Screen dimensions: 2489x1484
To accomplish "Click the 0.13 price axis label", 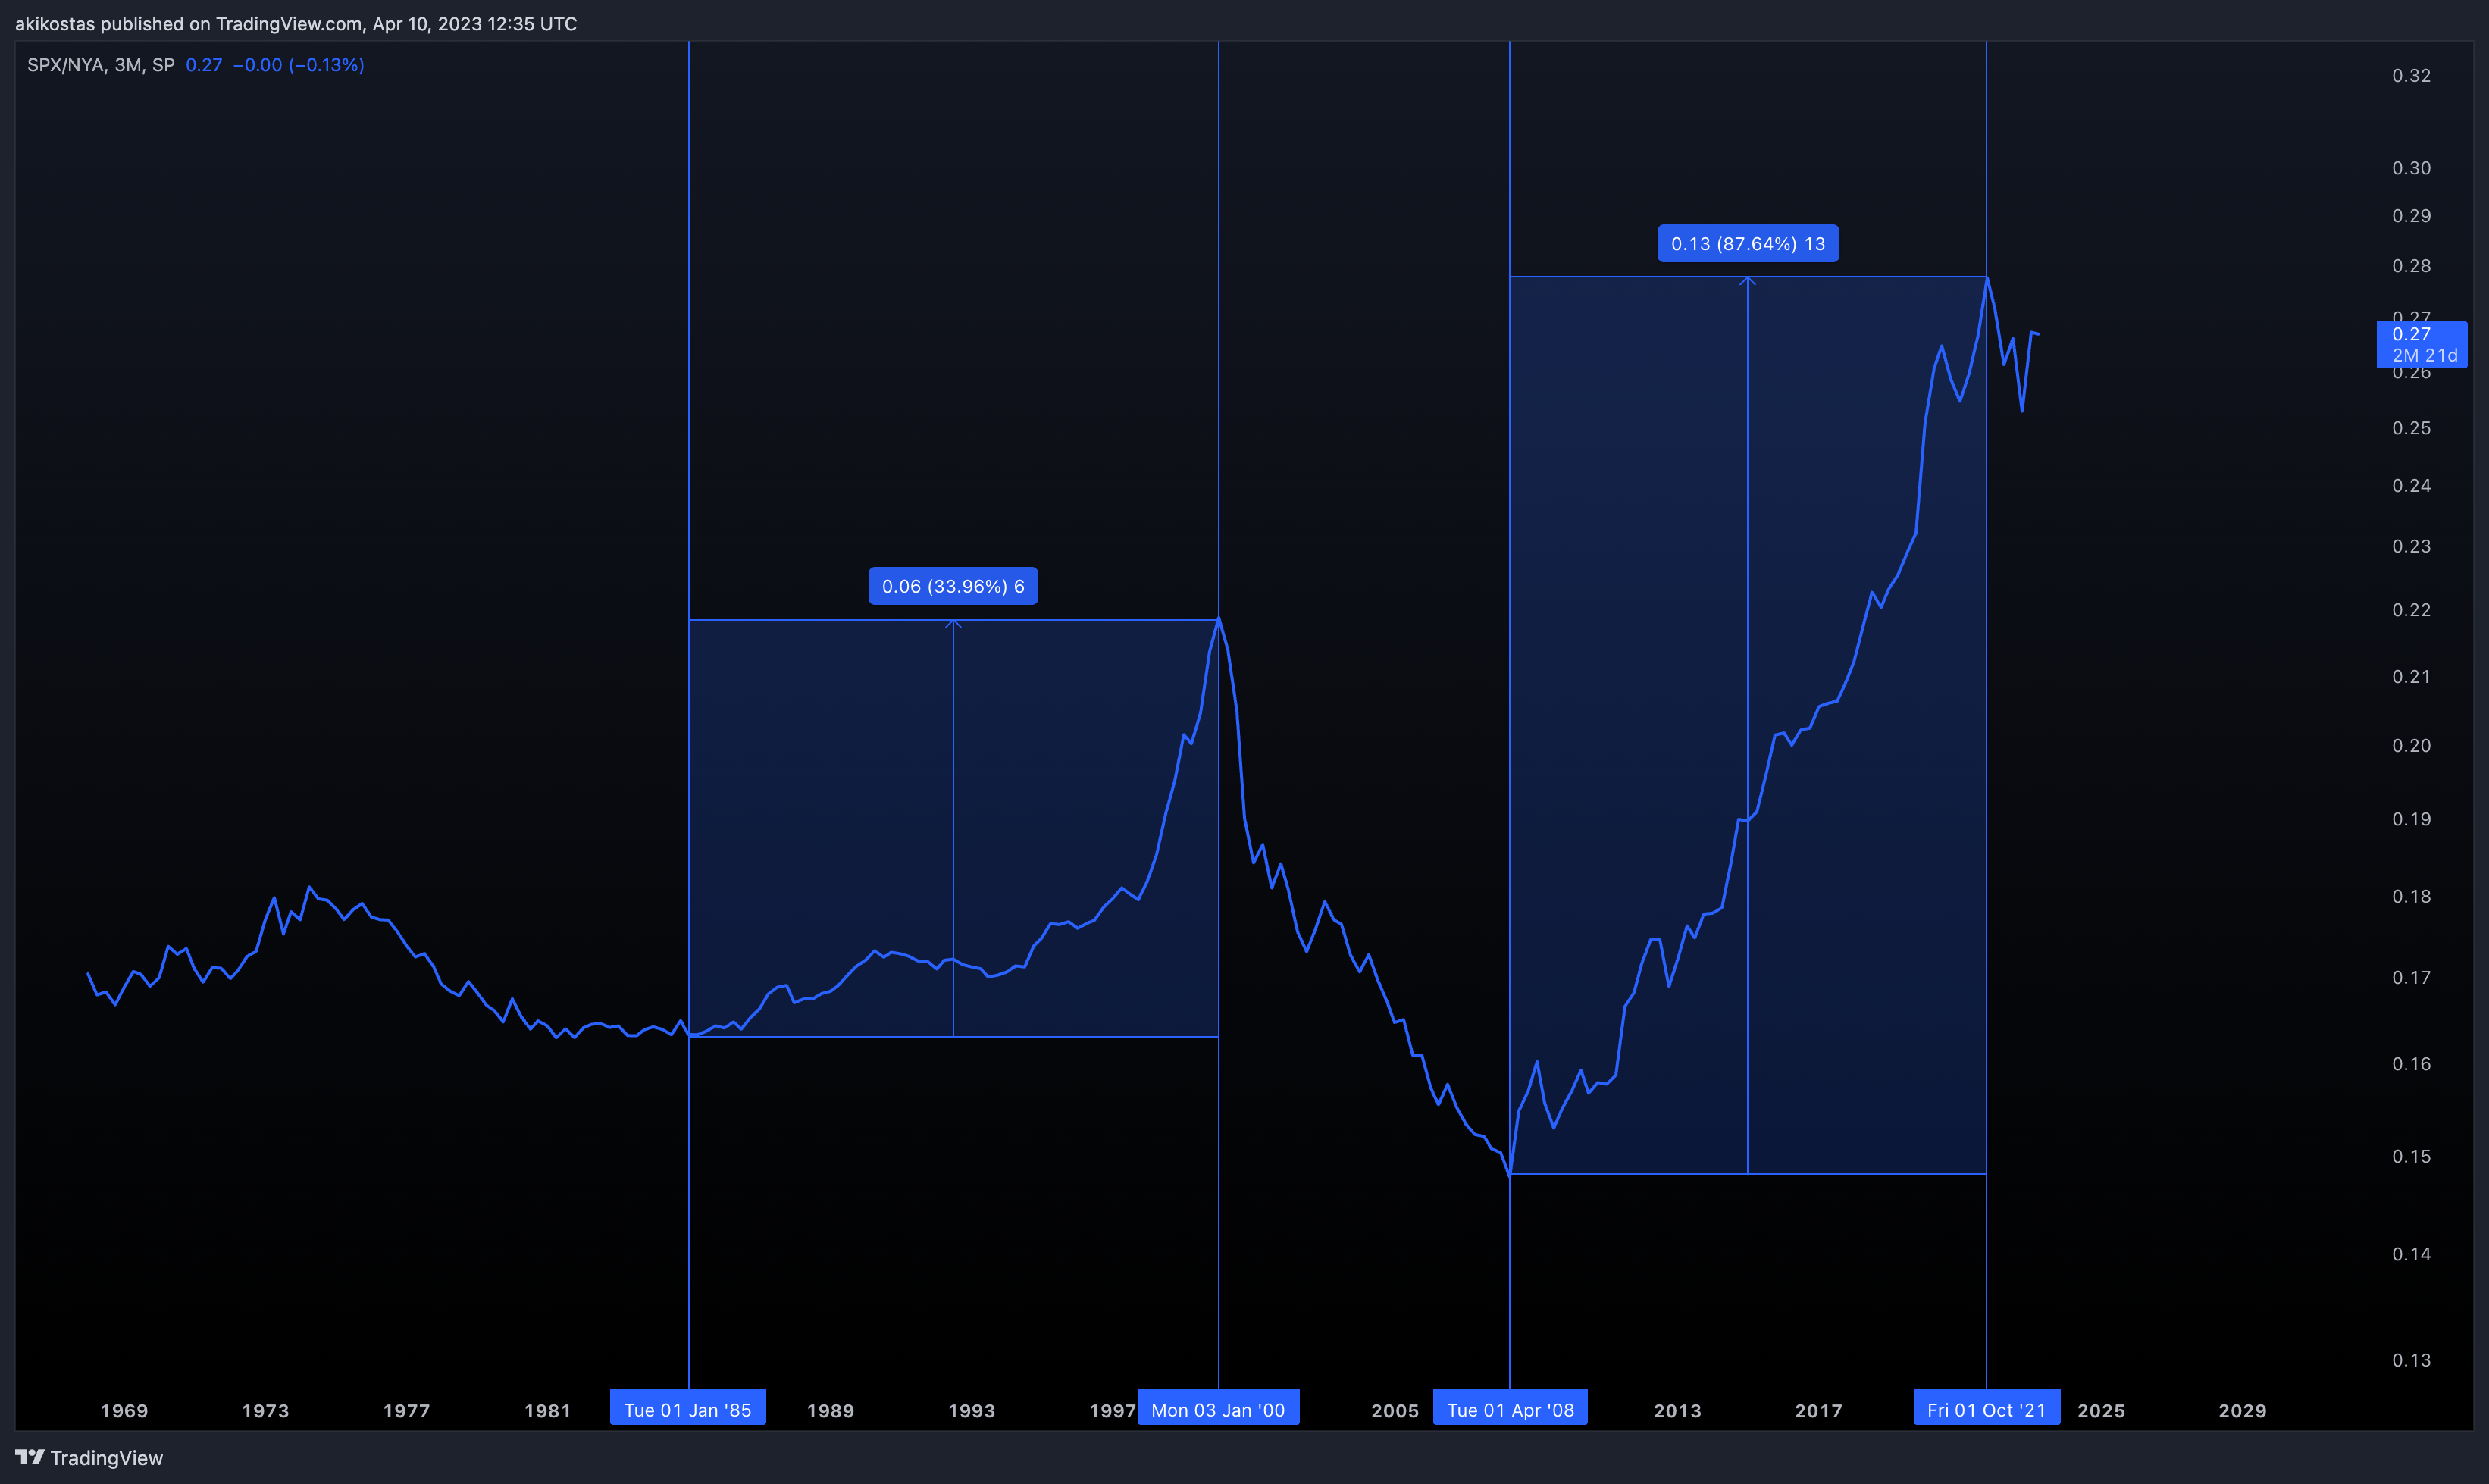I will click(2411, 1360).
